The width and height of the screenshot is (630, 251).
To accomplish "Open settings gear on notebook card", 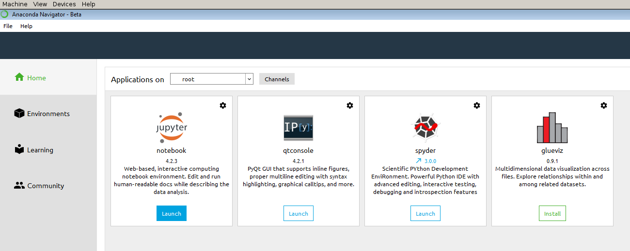I will [x=223, y=105].
